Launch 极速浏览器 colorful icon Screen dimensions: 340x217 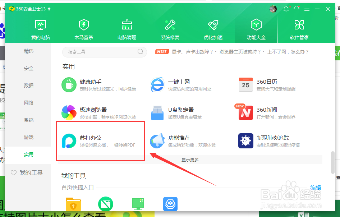(x=69, y=113)
